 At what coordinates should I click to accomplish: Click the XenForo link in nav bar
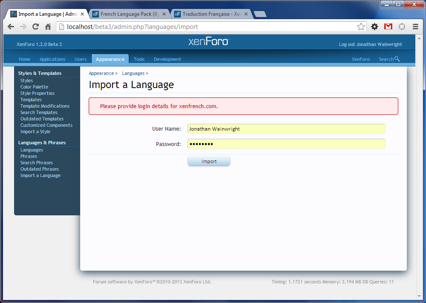360,59
